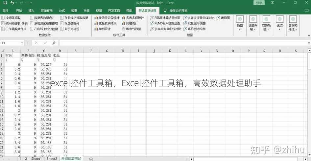Expand the formula bar
The width and height of the screenshot is (311, 161).
coord(309,43)
